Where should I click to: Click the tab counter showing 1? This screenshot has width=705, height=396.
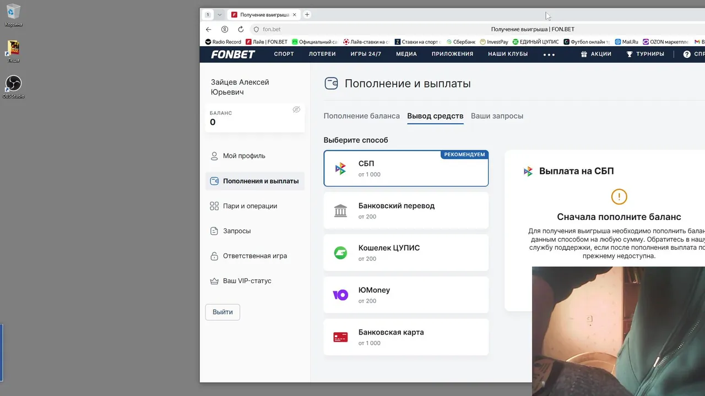pos(208,15)
